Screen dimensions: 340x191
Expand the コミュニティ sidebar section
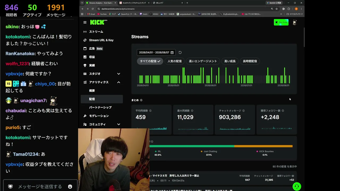pyautogui.click(x=119, y=124)
